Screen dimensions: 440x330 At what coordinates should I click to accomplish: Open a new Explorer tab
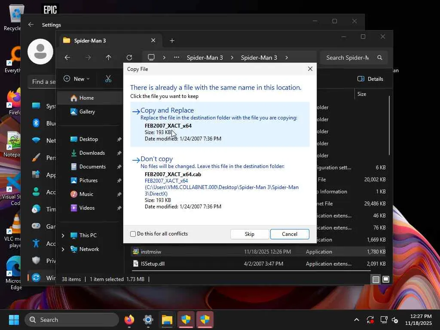(172, 41)
